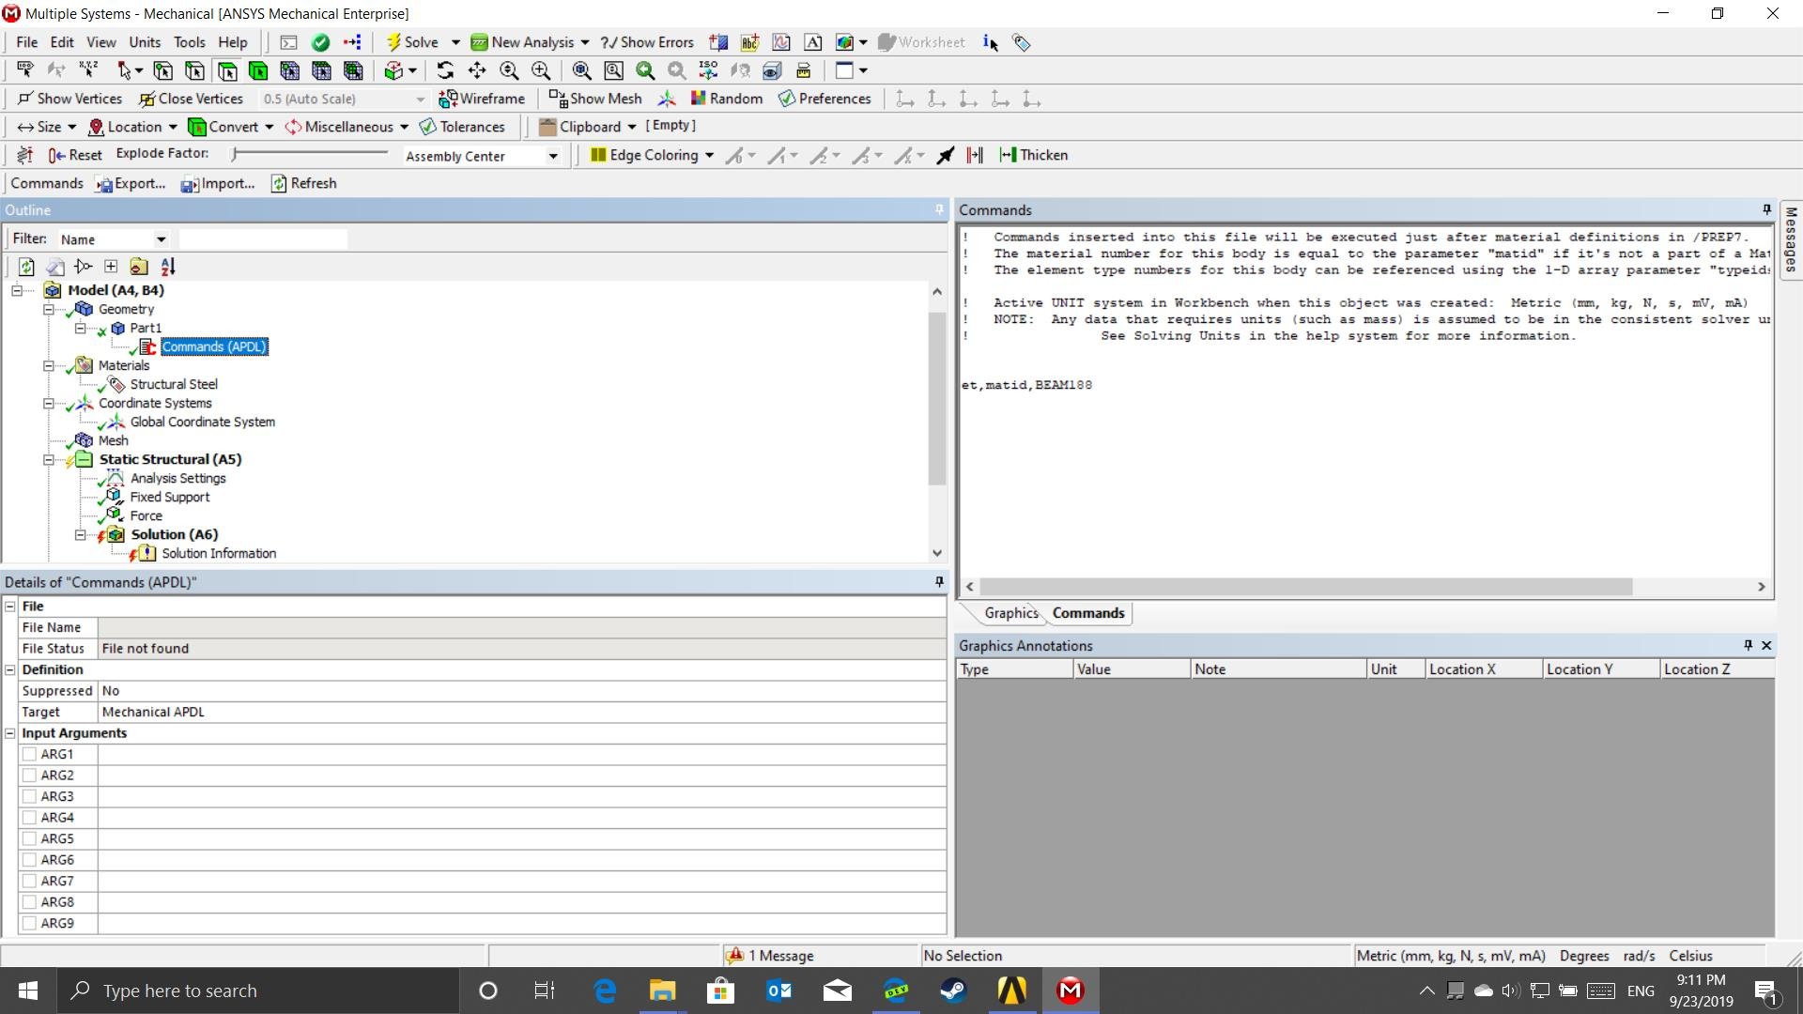Open the Tools menu

pyautogui.click(x=189, y=42)
